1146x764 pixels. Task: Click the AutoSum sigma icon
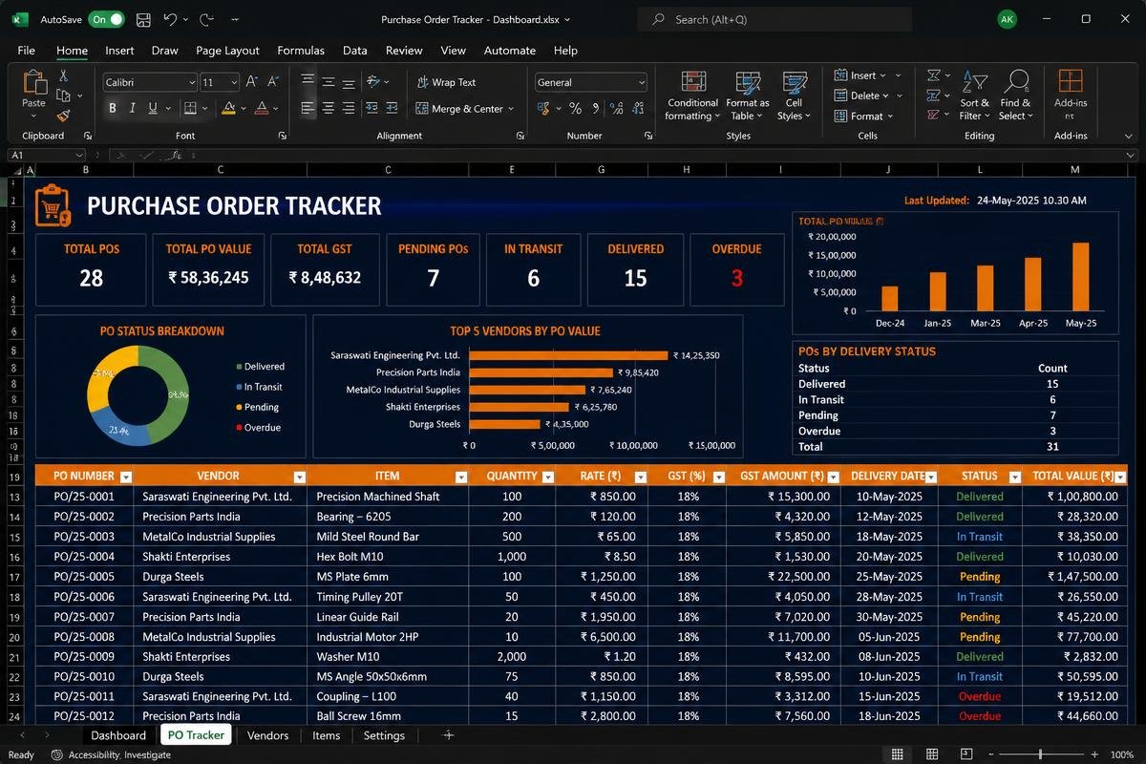[x=933, y=75]
